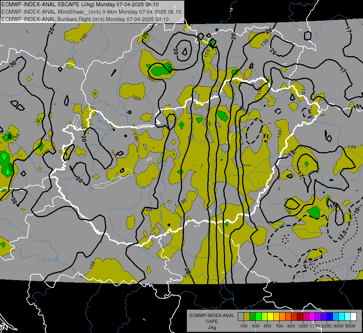
Task: Click the 12.5 dashed contour label
Action: pos(342,235)
